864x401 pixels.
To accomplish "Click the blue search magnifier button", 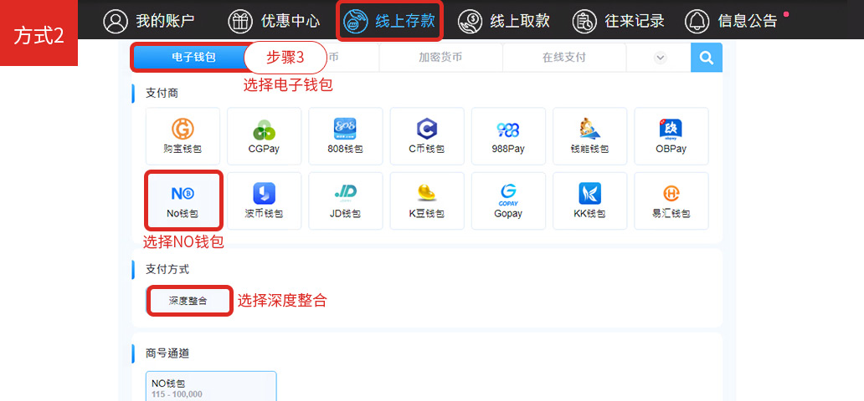I will pos(707,57).
